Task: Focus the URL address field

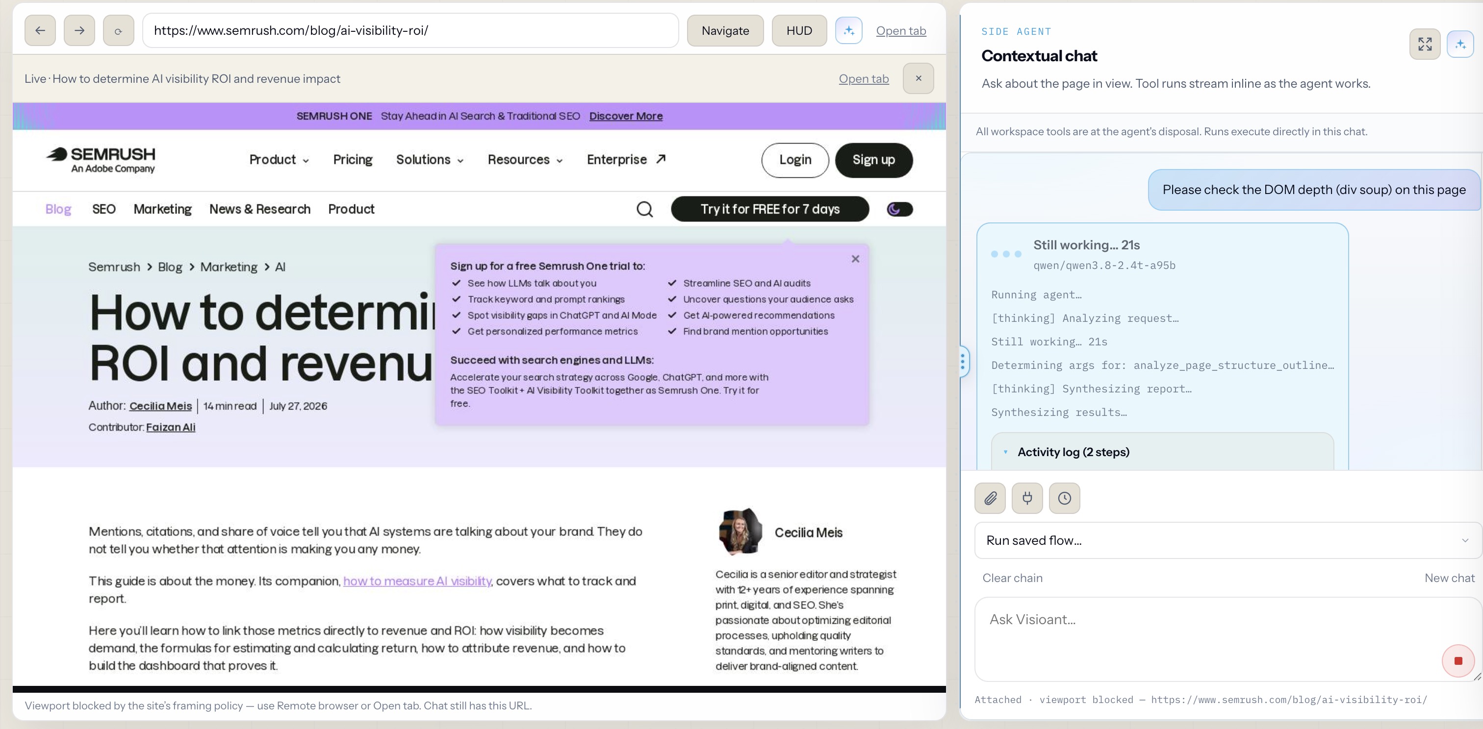Action: [410, 30]
